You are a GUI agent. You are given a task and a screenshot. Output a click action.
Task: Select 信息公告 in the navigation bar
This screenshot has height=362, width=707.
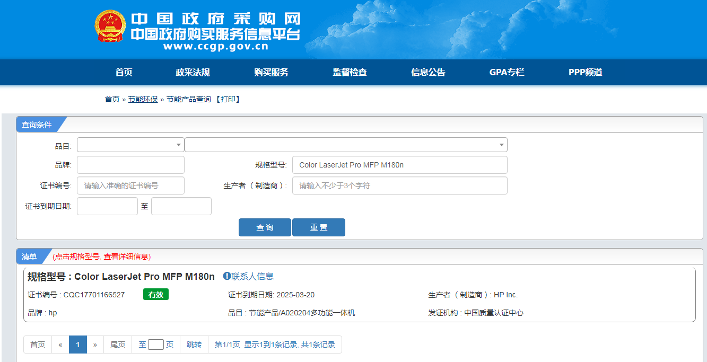(429, 73)
